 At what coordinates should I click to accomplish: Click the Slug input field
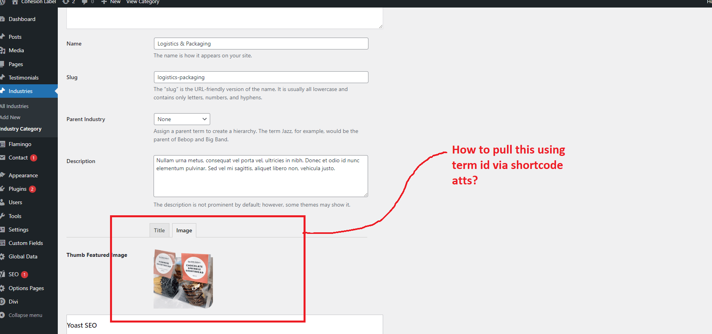click(x=261, y=77)
